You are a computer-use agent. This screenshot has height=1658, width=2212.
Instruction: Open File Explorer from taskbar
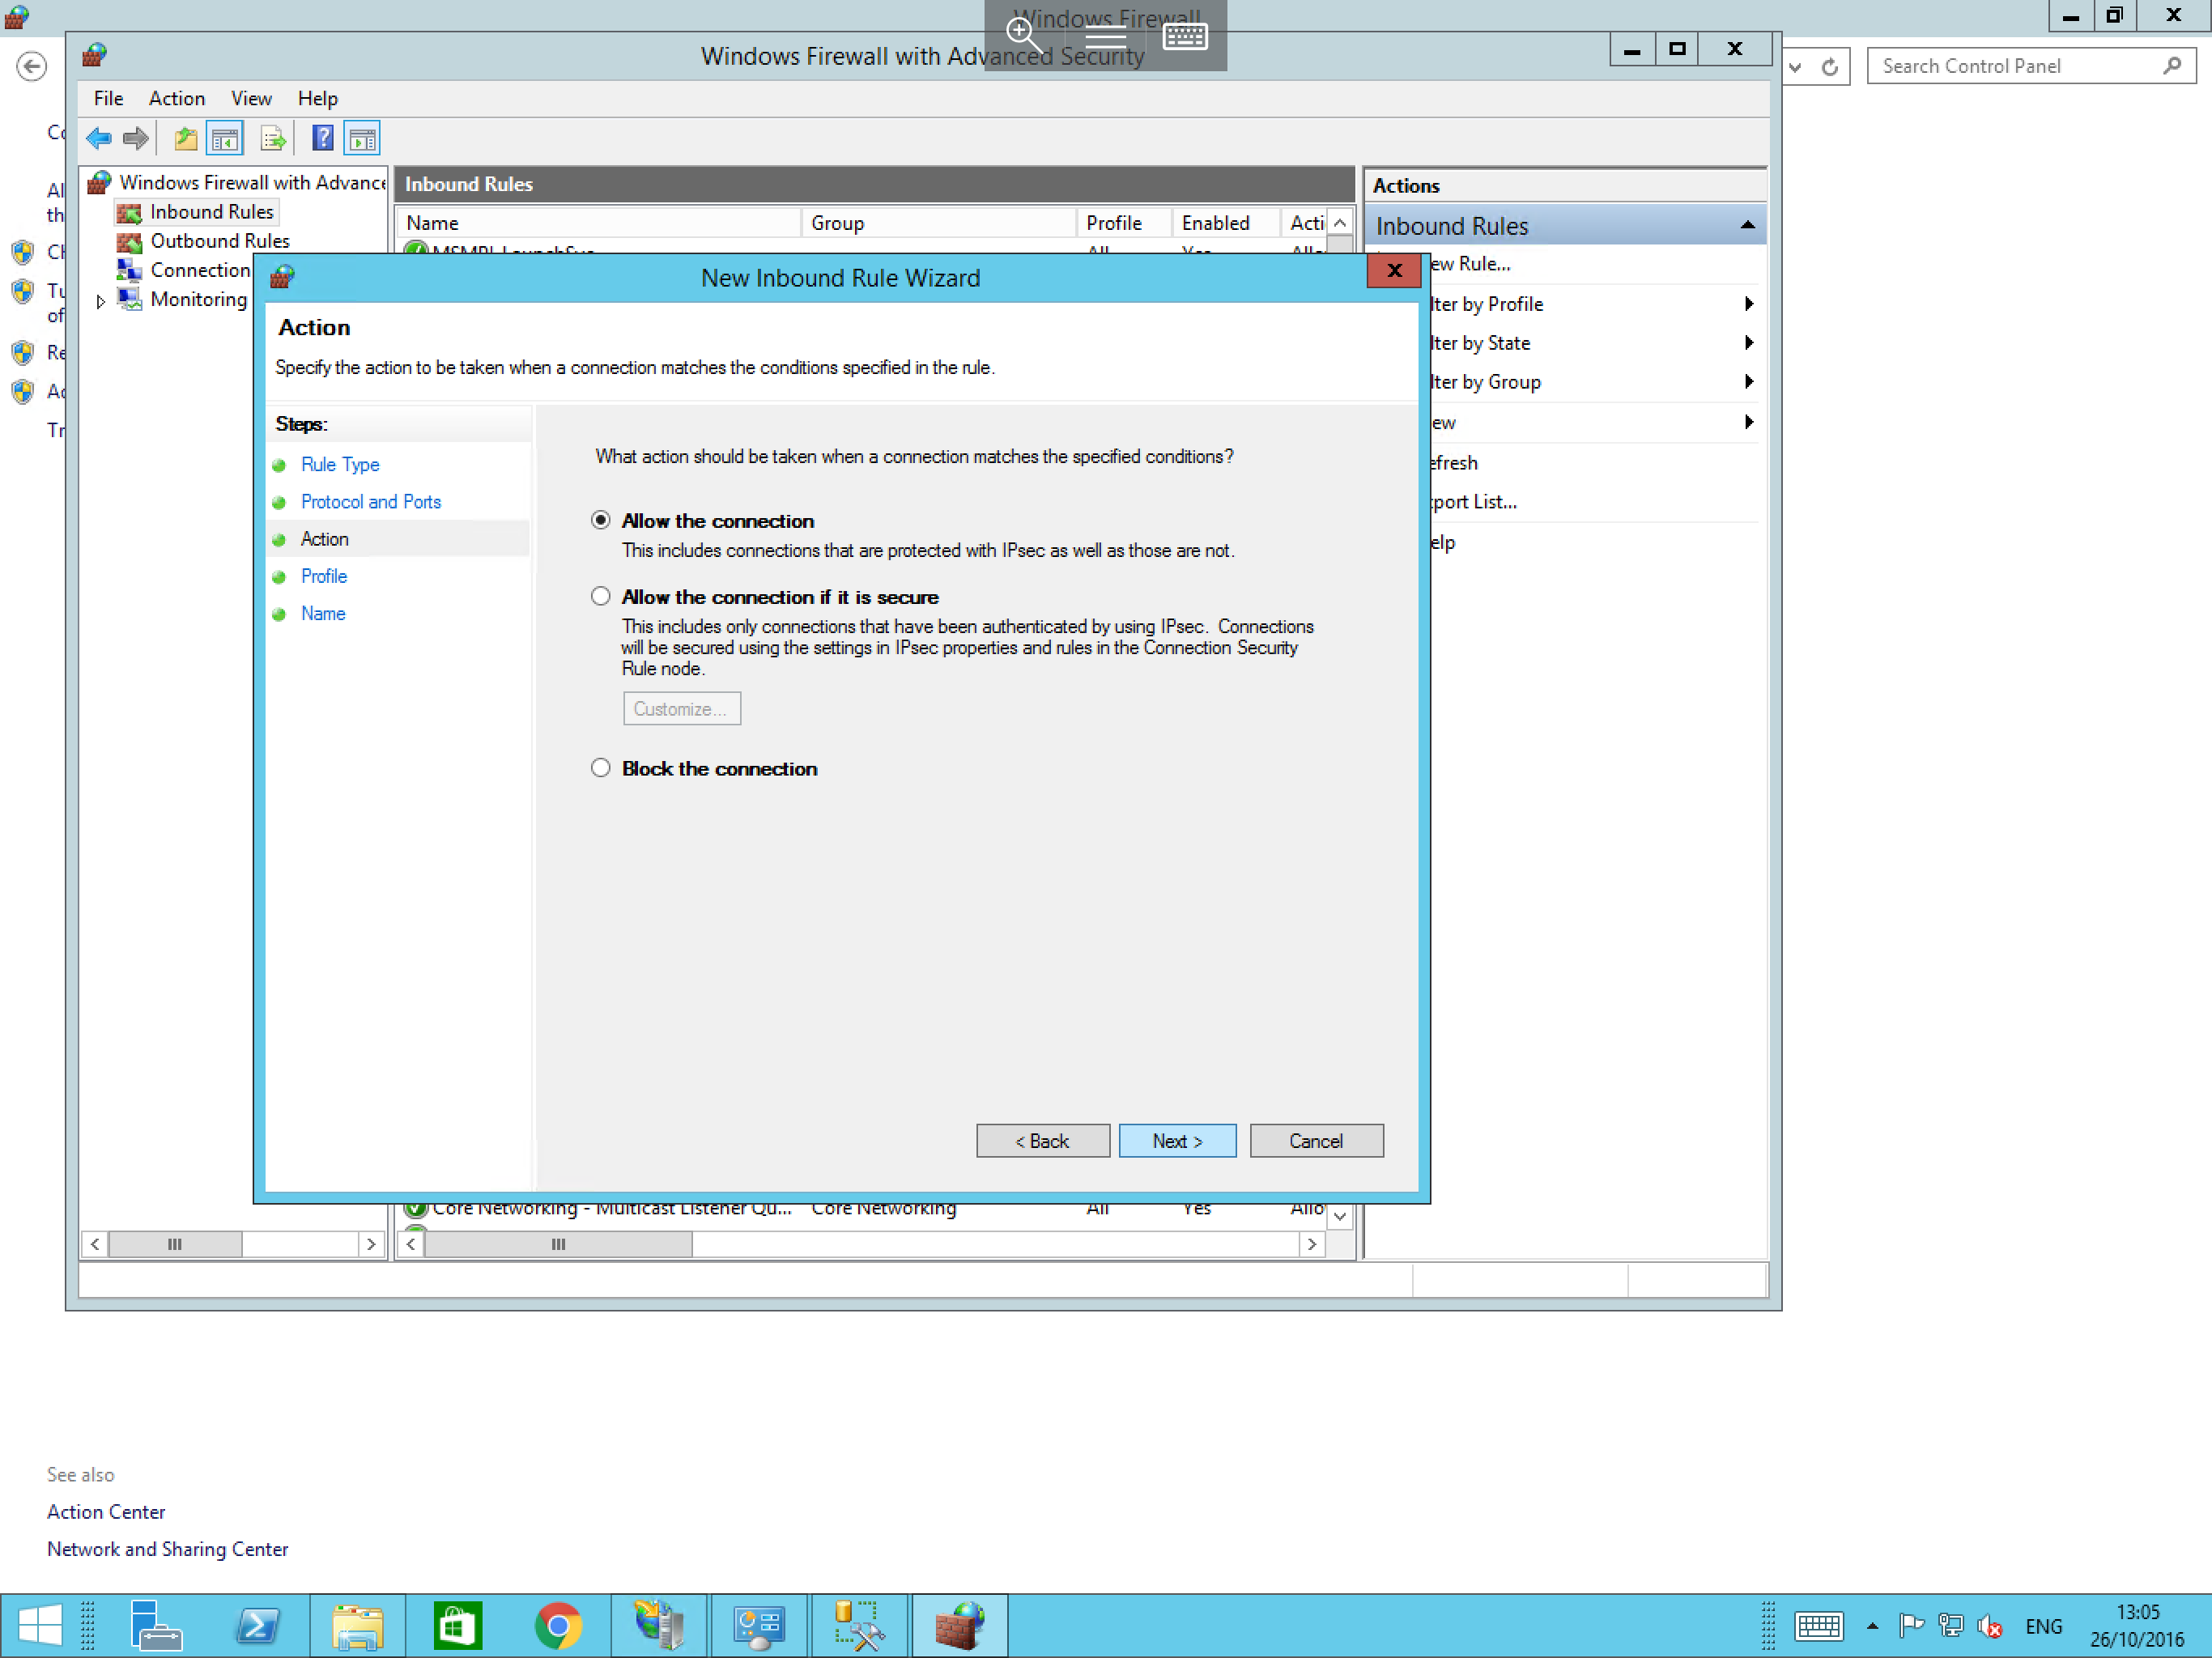357,1625
